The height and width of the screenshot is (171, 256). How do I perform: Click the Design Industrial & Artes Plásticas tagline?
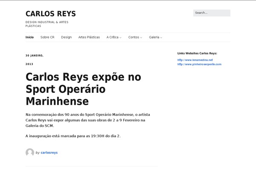(47, 24)
